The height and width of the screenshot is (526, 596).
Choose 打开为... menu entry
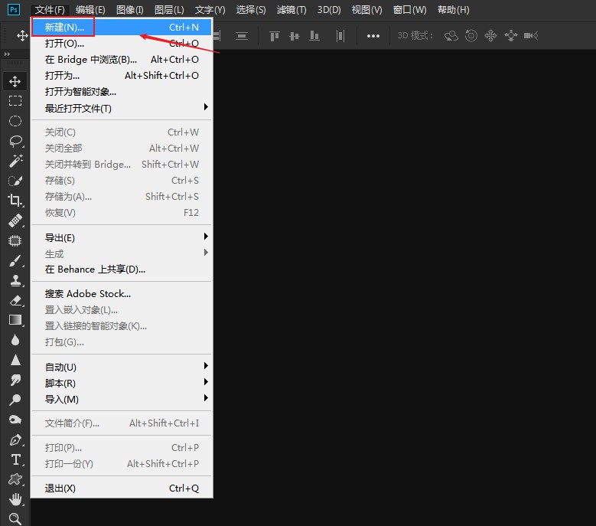pyautogui.click(x=122, y=75)
